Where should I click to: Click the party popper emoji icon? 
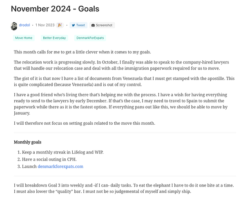60,25
